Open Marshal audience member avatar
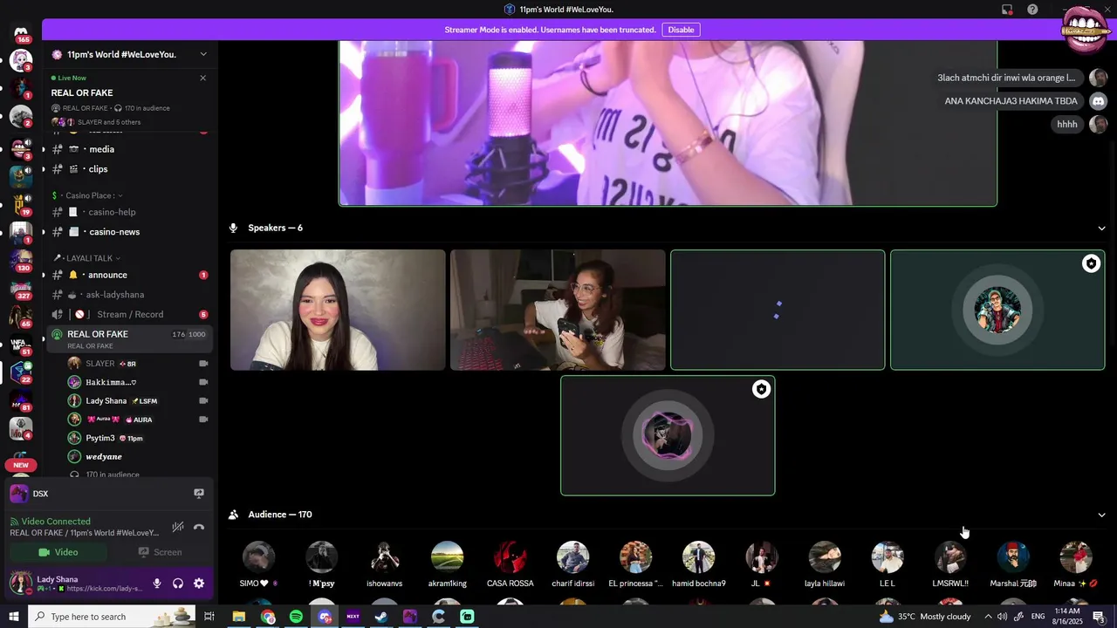 point(1012,557)
